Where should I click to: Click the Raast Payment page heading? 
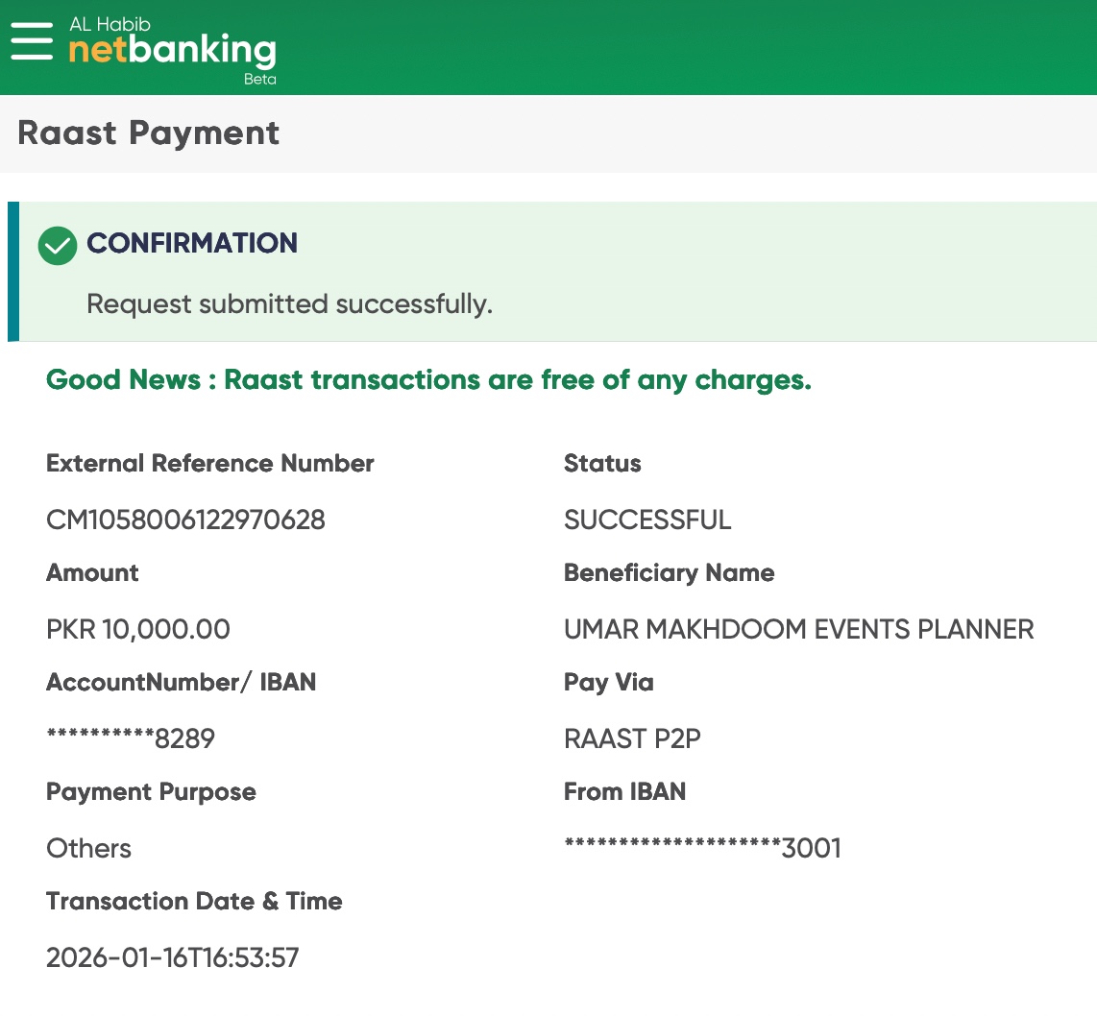[x=149, y=133]
